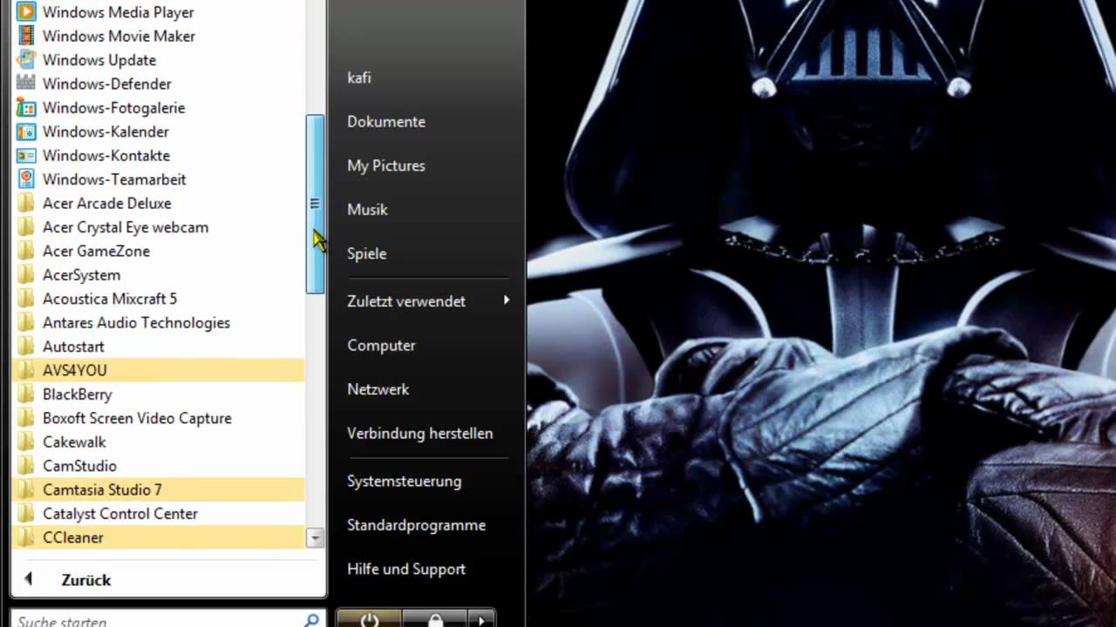Select the Windows Update label
Image resolution: width=1116 pixels, height=627 pixels.
[99, 60]
